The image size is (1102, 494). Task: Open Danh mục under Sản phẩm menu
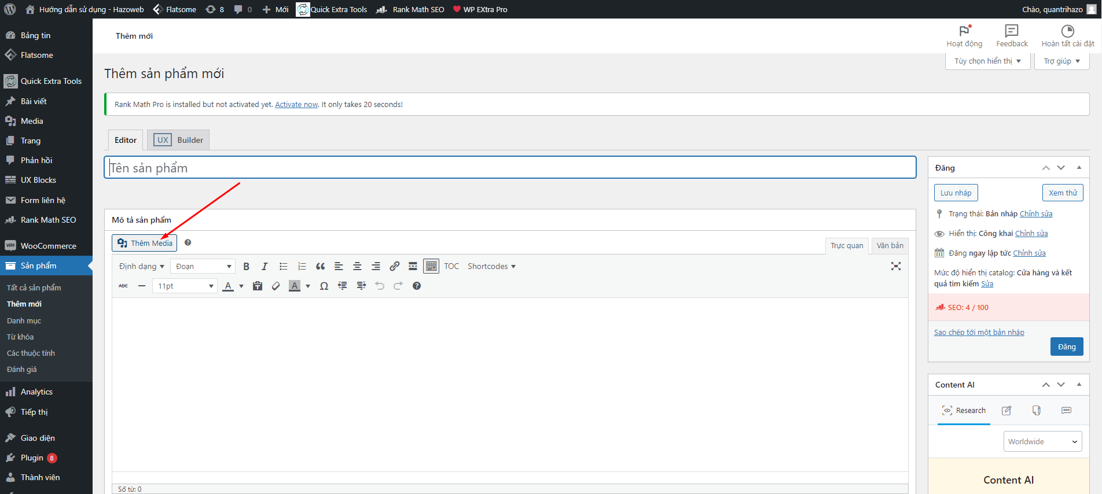pos(24,320)
